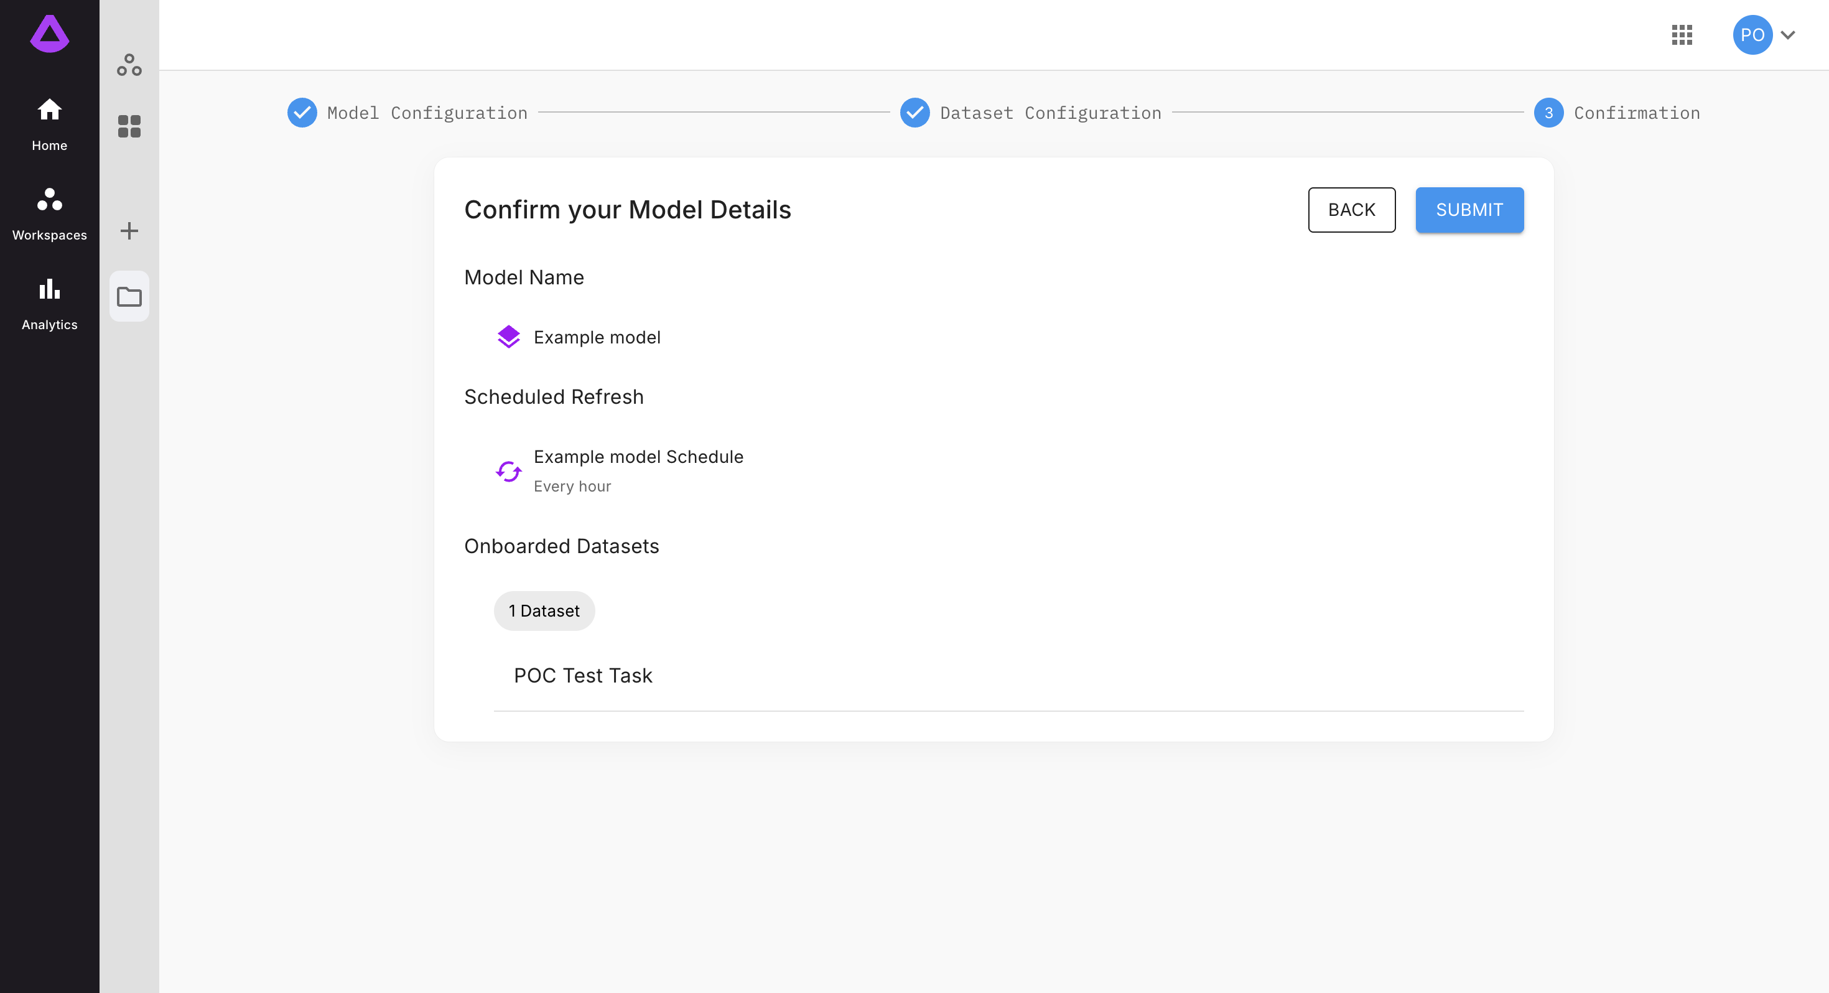Click the Example model name

[x=597, y=337]
